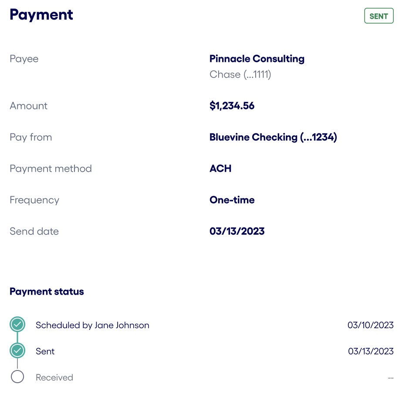Click the Pay from label
The height and width of the screenshot is (394, 402).
(30, 137)
